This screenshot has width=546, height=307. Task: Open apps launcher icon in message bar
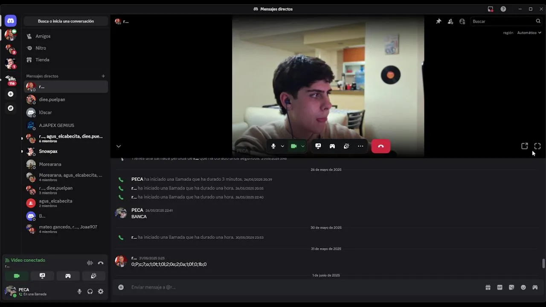coord(535,287)
